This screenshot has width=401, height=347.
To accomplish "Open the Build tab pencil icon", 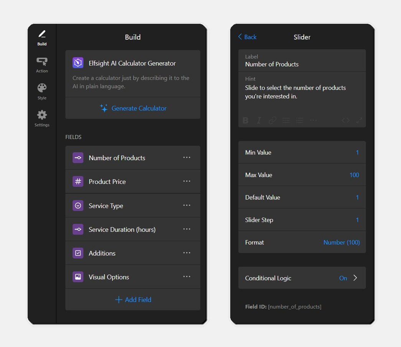I will tap(42, 34).
